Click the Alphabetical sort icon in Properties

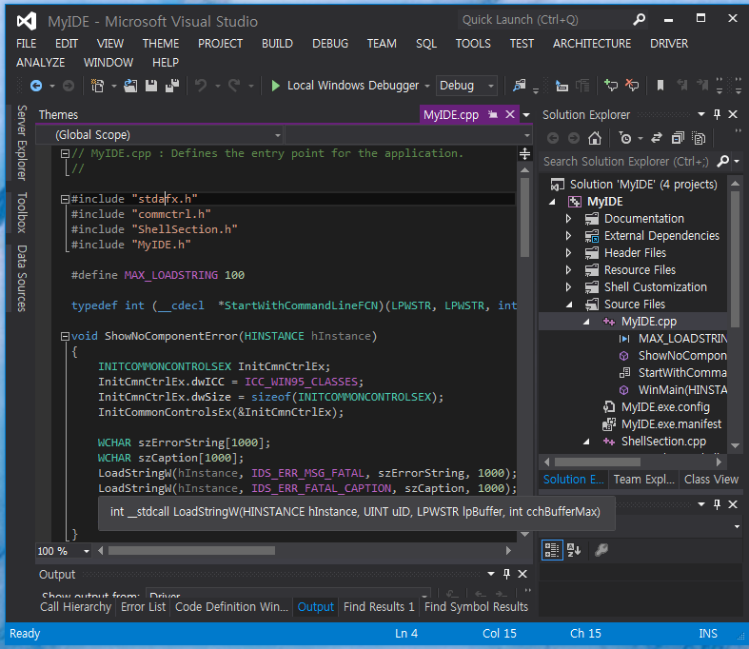(574, 549)
